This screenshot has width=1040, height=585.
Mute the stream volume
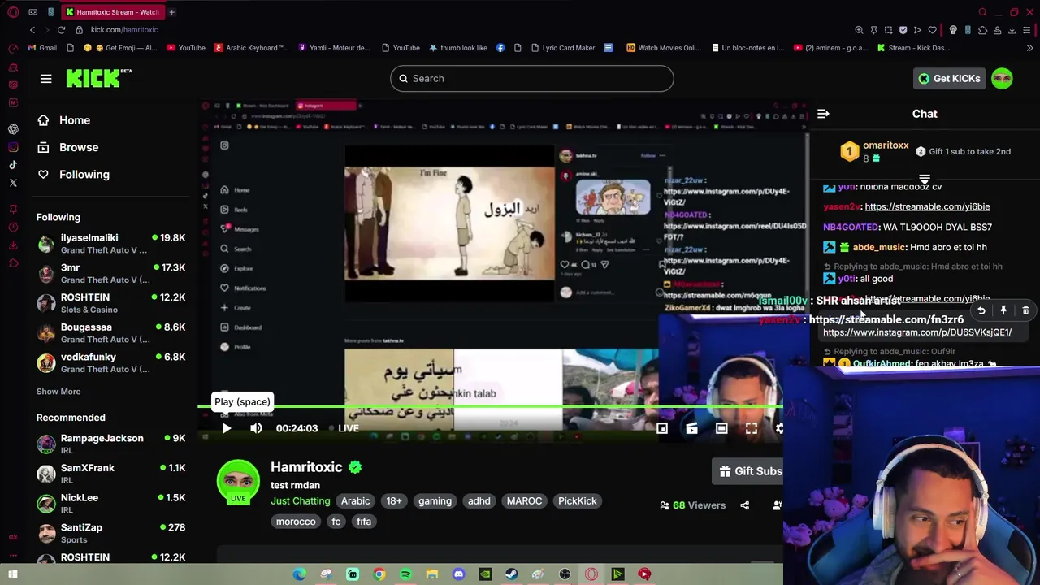tap(256, 428)
